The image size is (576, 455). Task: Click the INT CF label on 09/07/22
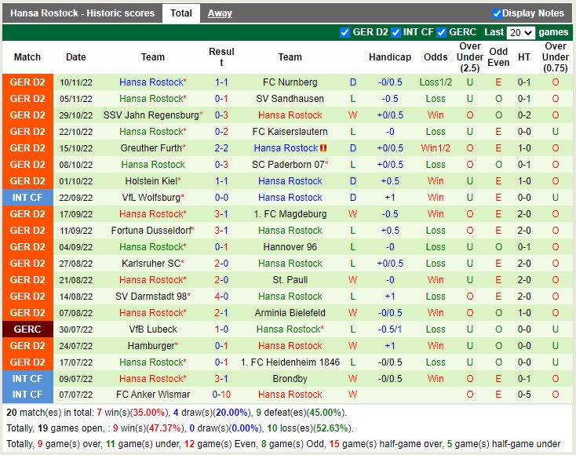coord(27,379)
